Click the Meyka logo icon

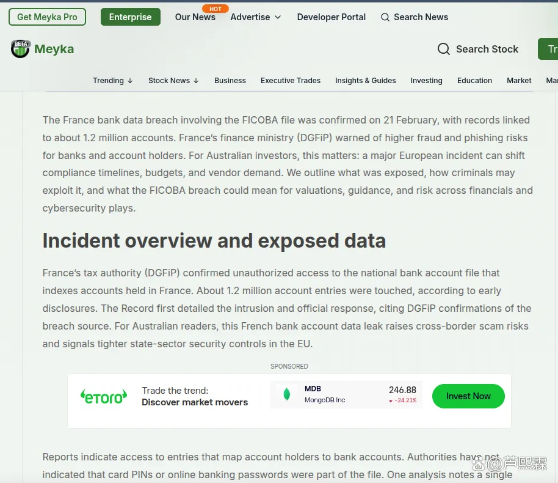click(x=20, y=49)
